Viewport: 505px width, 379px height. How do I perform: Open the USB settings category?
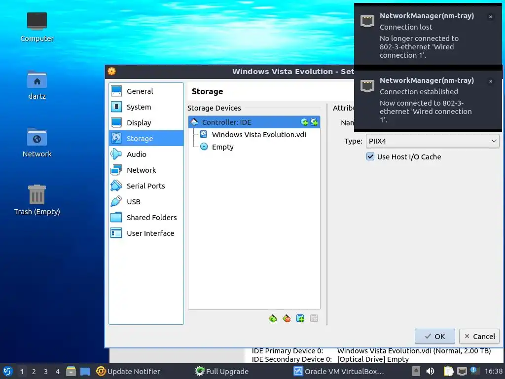click(146, 202)
